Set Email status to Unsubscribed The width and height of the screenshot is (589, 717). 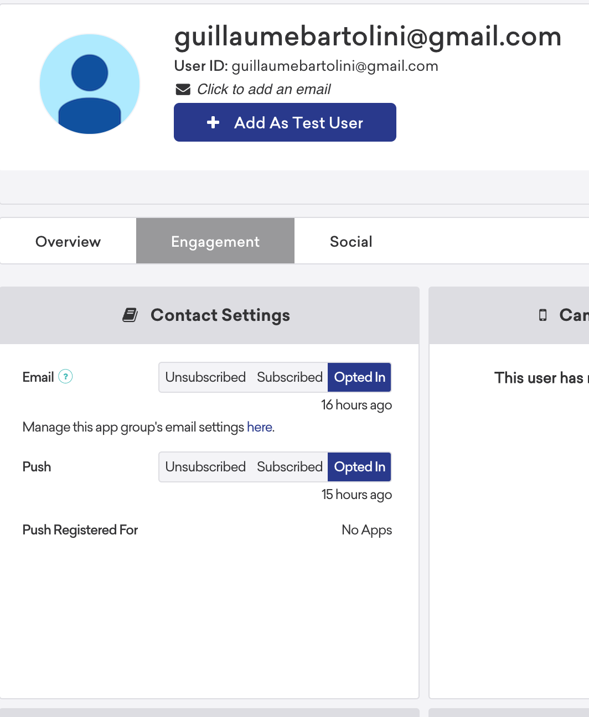205,377
